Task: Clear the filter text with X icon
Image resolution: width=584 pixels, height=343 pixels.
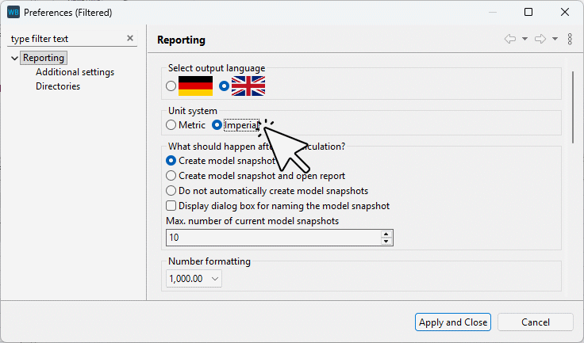Action: [x=130, y=38]
